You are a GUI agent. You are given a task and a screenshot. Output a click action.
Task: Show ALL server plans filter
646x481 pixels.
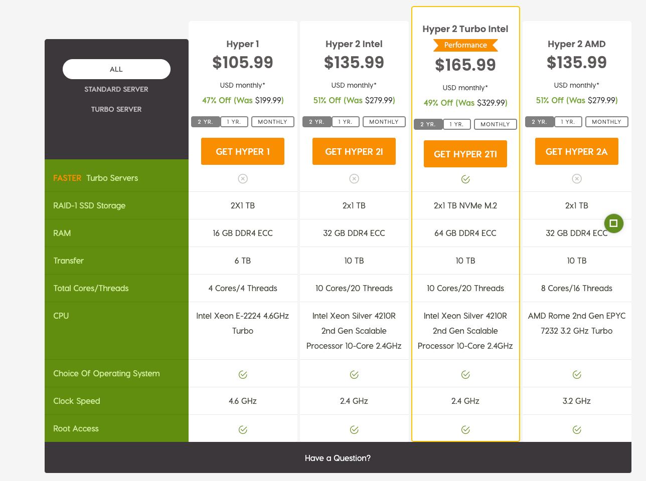(x=116, y=69)
